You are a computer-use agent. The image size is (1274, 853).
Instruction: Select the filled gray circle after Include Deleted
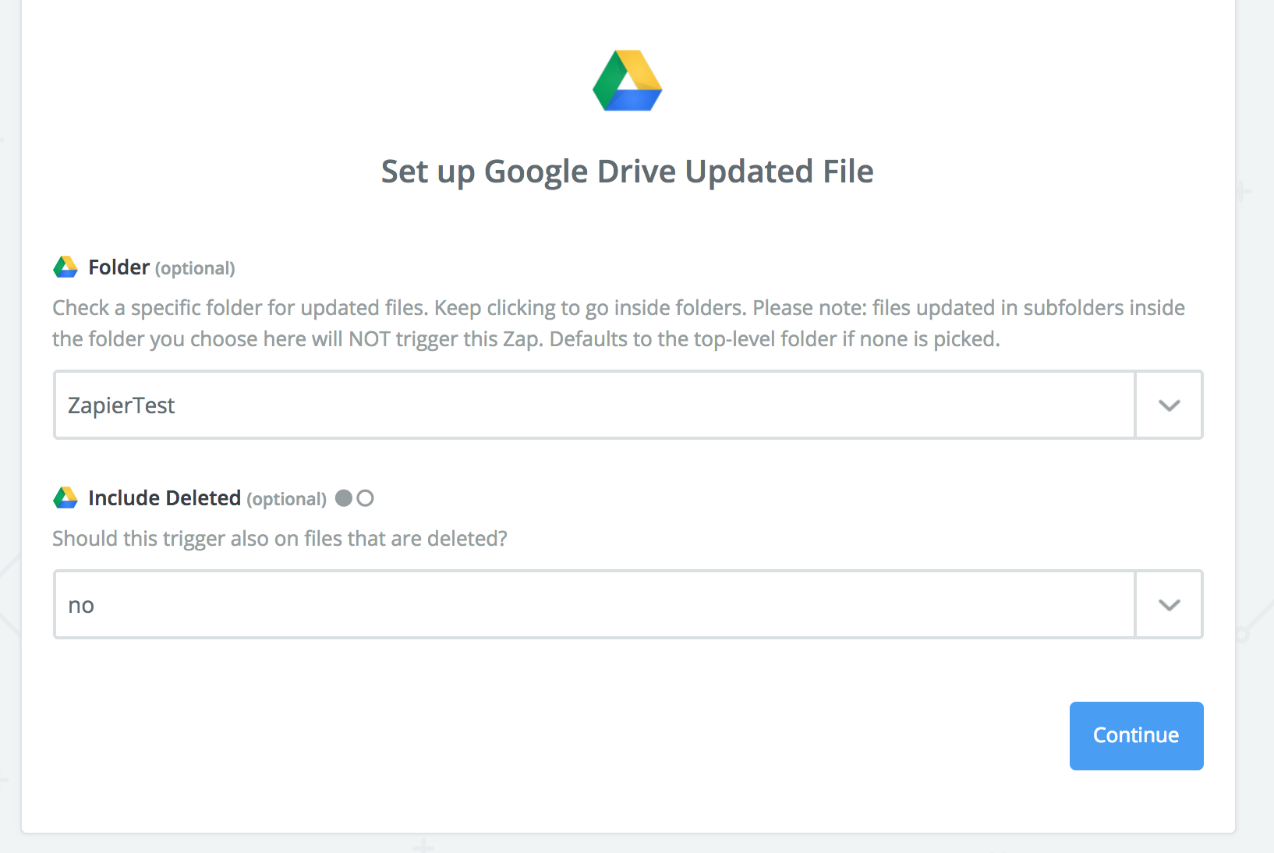344,498
